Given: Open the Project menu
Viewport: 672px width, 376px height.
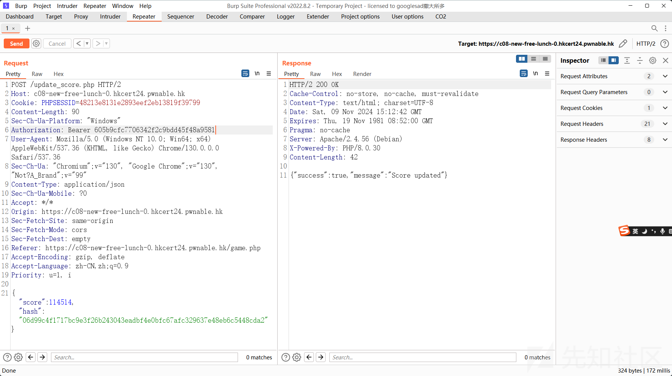Looking at the screenshot, I should [42, 6].
